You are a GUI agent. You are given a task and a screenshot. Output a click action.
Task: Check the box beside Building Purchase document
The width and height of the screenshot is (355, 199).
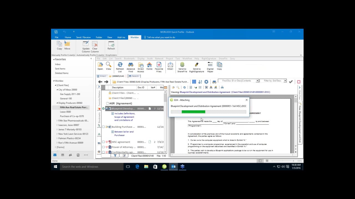tap(103, 127)
